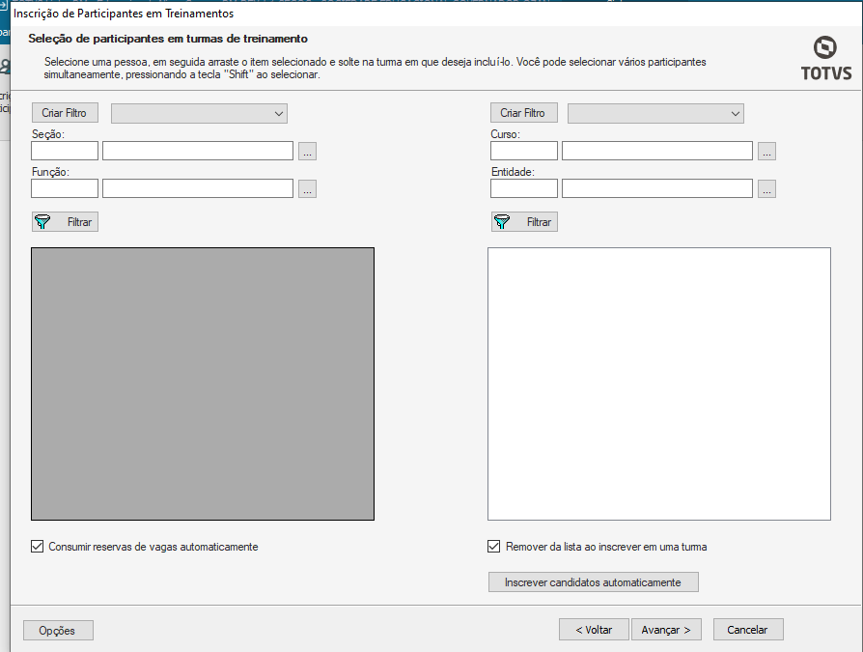
Task: Open the Opções button
Action: 58,631
